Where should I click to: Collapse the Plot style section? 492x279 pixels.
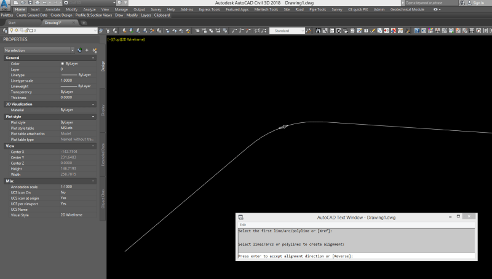(x=93, y=116)
